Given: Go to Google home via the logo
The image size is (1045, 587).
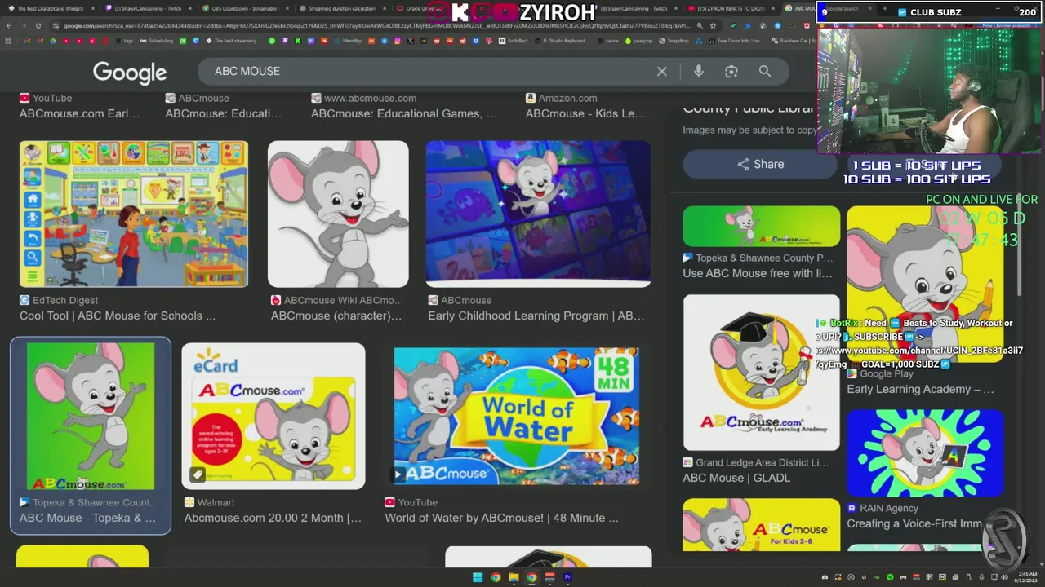Looking at the screenshot, I should [130, 73].
